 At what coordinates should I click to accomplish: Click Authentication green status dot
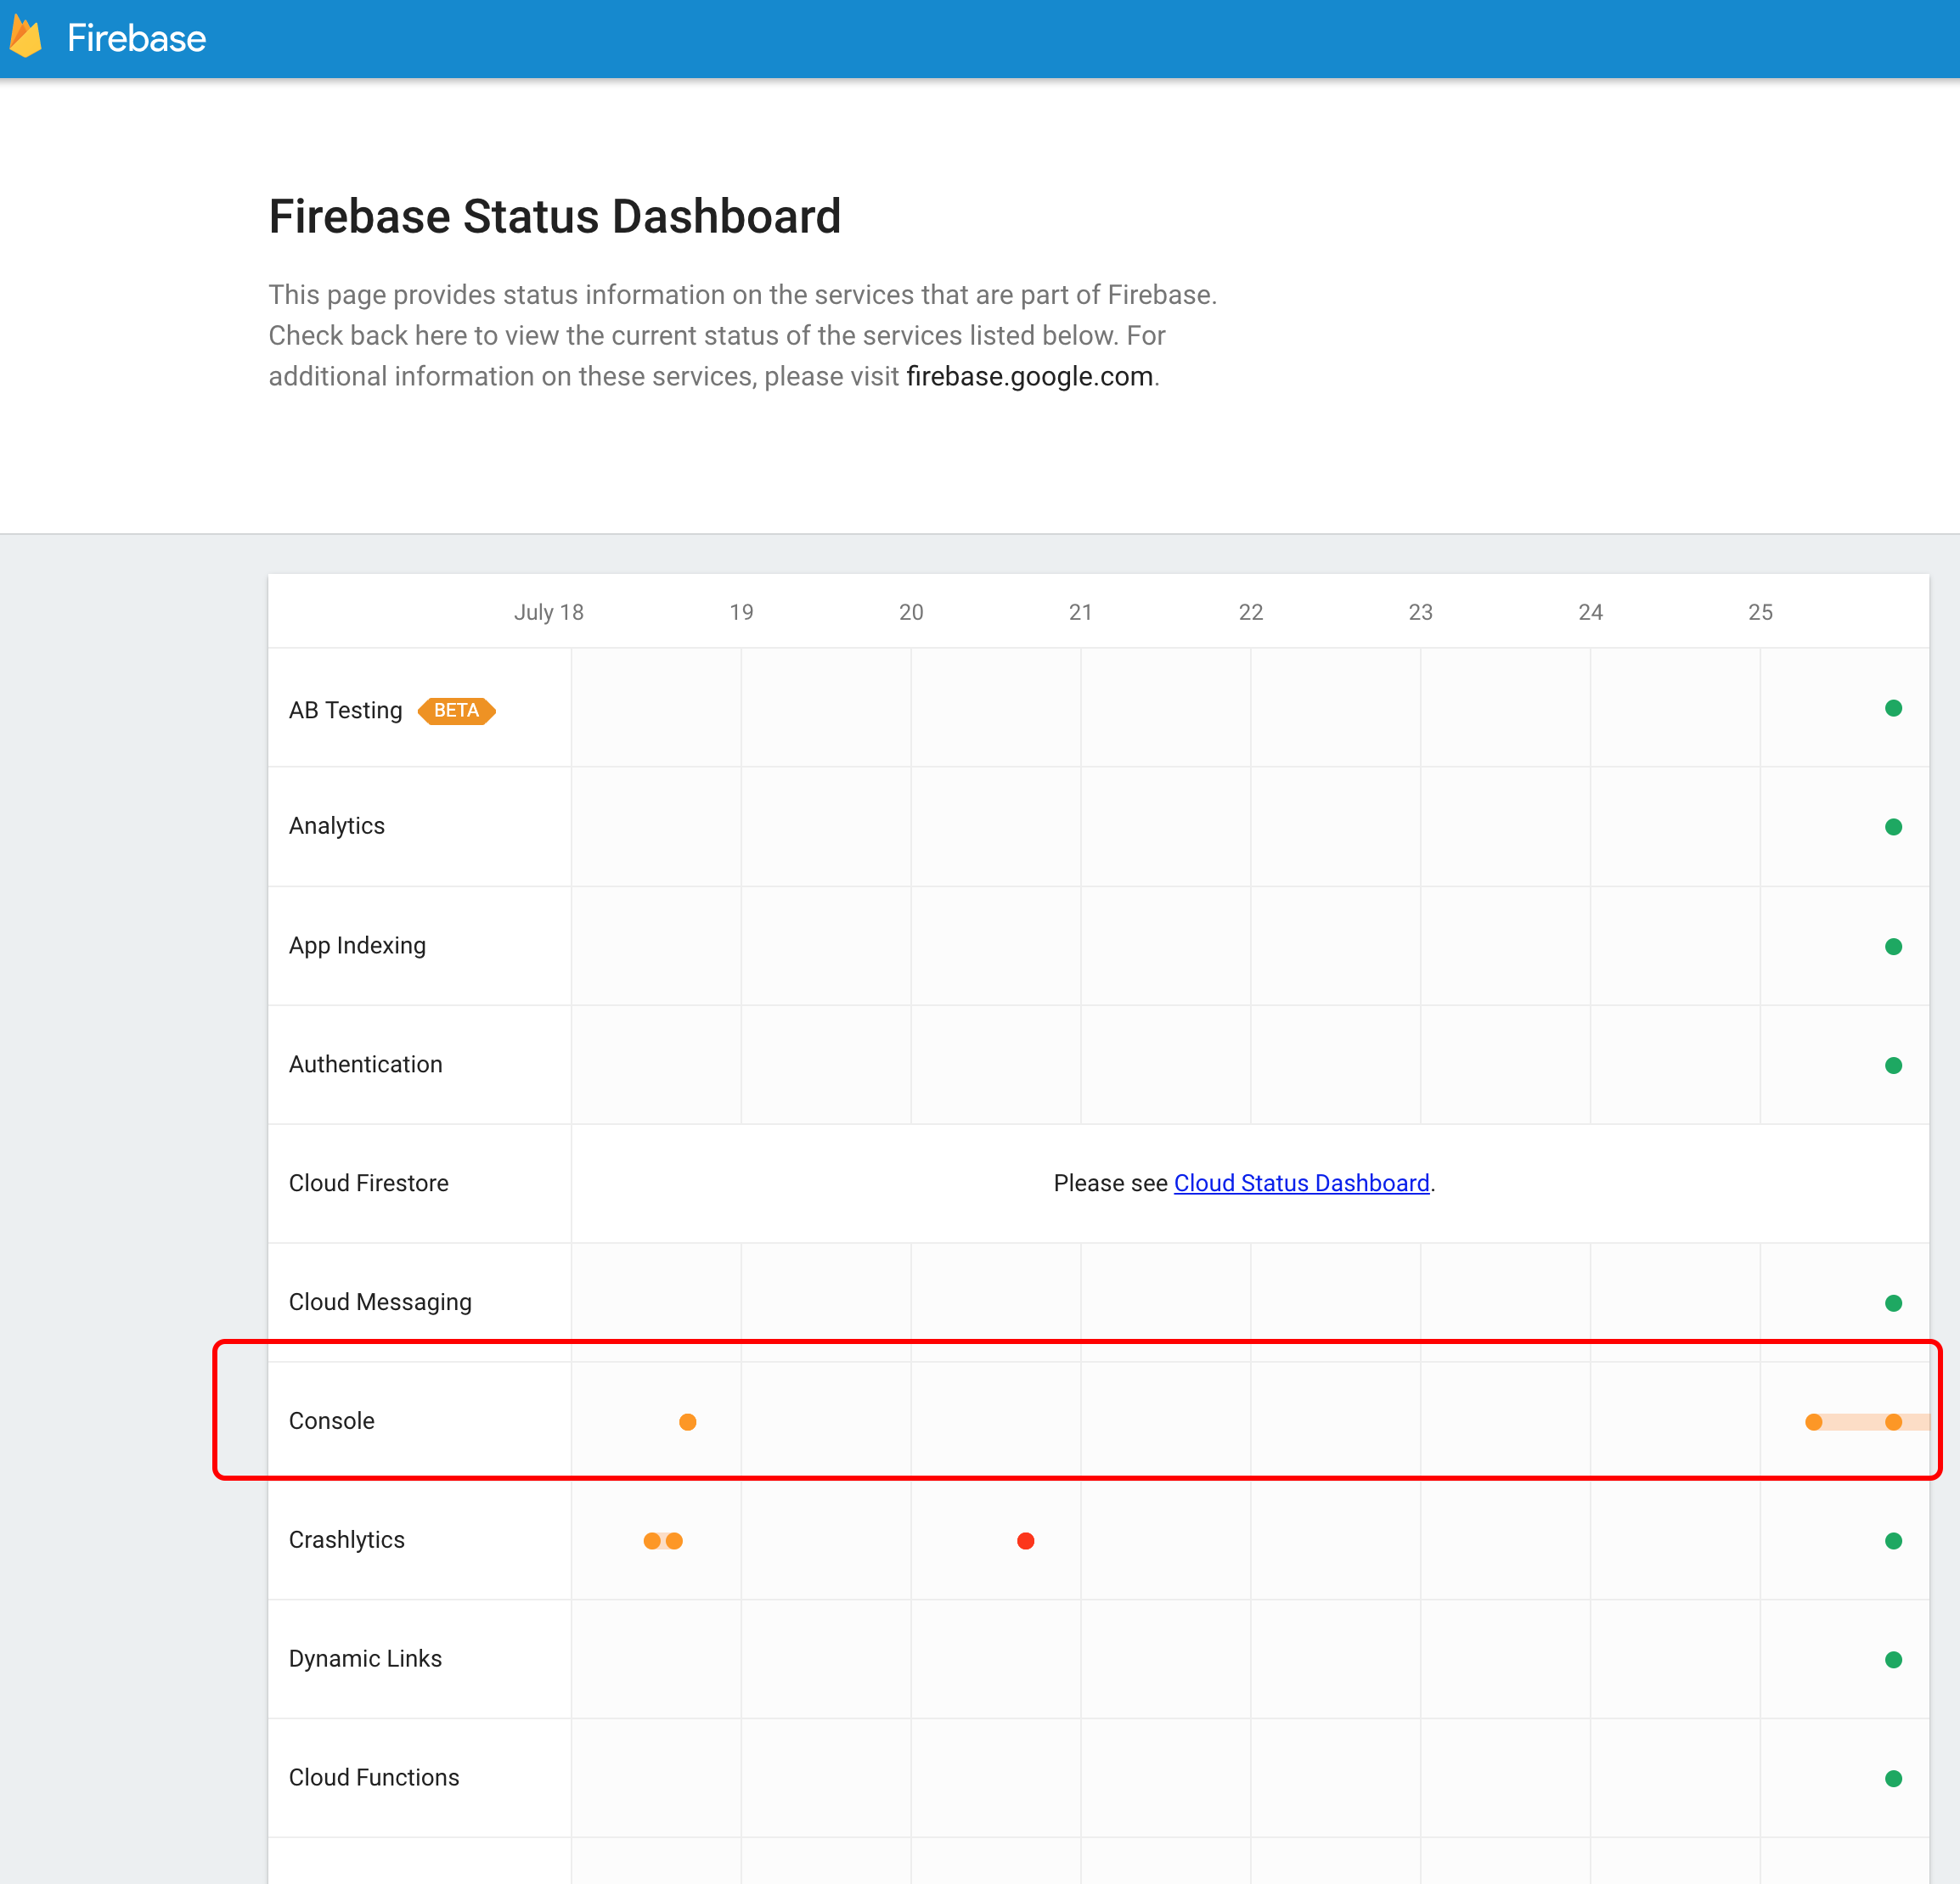coord(1892,1065)
